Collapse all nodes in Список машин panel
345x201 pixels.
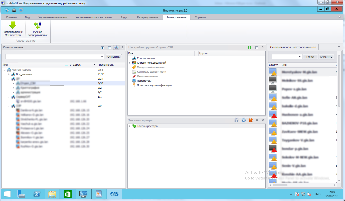coord(109,47)
